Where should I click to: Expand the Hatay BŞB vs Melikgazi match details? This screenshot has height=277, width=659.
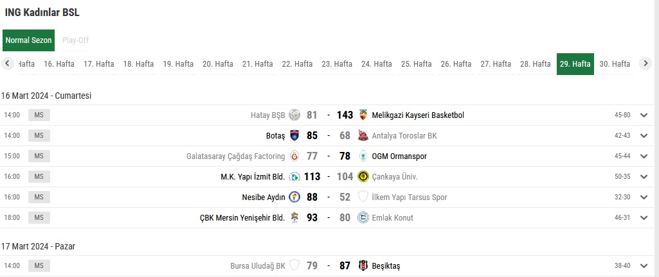(644, 115)
